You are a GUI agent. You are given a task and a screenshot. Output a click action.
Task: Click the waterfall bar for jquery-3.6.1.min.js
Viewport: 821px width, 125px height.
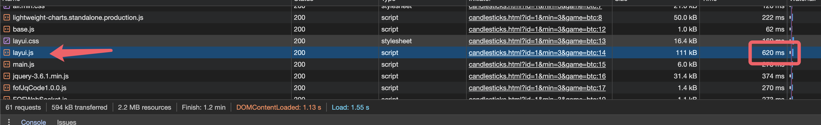(791, 76)
